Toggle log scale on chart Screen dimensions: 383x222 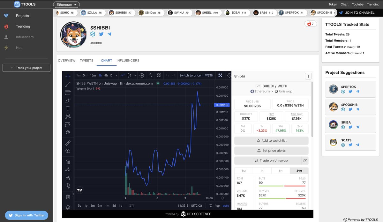point(217,206)
